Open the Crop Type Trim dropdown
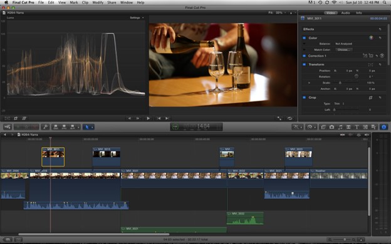 [340, 104]
